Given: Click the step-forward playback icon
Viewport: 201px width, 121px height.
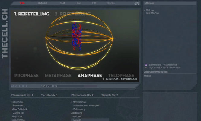Looking at the screenshot, I should 27,86.
